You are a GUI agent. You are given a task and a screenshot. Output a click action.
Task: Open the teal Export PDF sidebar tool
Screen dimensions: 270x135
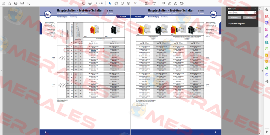click(267, 42)
